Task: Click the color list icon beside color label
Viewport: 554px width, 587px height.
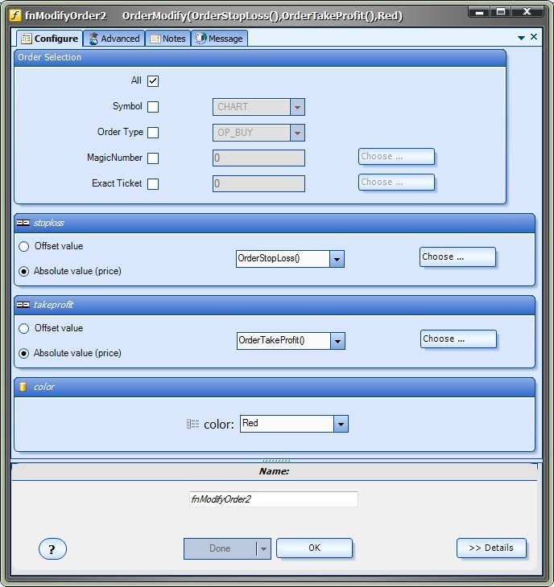Action: point(192,424)
